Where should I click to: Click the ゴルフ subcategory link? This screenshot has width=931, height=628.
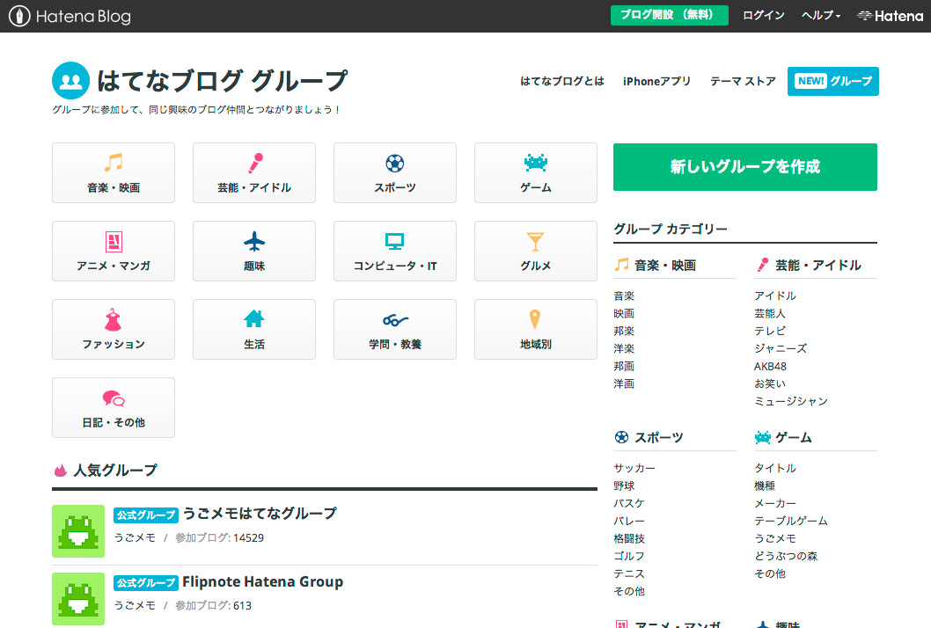pos(629,556)
